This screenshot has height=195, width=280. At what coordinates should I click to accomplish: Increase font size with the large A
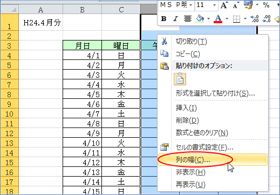coord(224,5)
